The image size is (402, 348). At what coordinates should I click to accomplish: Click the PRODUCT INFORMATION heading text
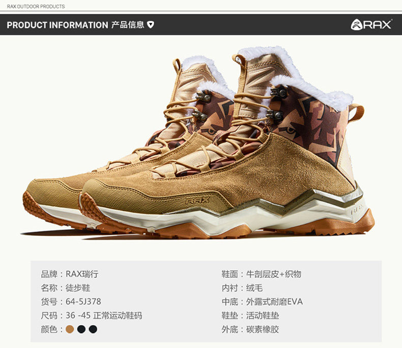58,25
